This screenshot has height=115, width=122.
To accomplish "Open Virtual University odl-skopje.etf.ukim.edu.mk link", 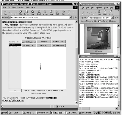I will [30, 99].
